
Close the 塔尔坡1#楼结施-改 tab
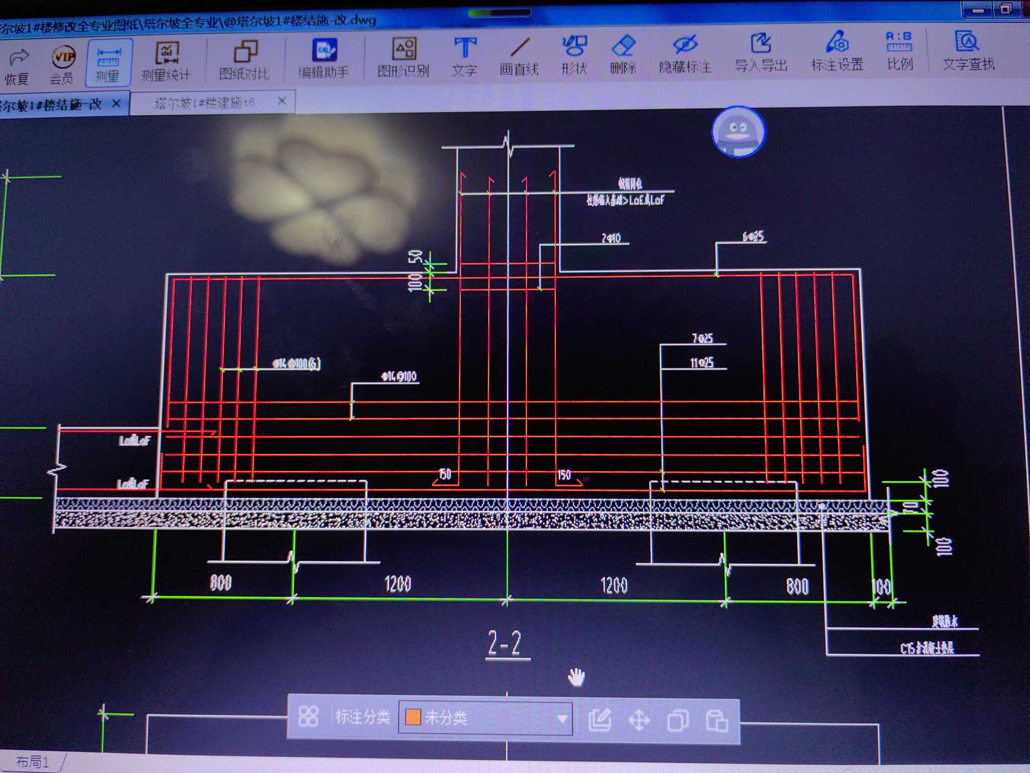coord(117,103)
